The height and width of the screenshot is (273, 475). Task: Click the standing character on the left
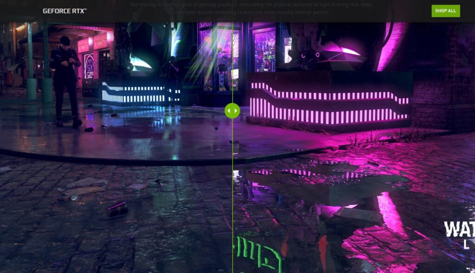coord(66,79)
